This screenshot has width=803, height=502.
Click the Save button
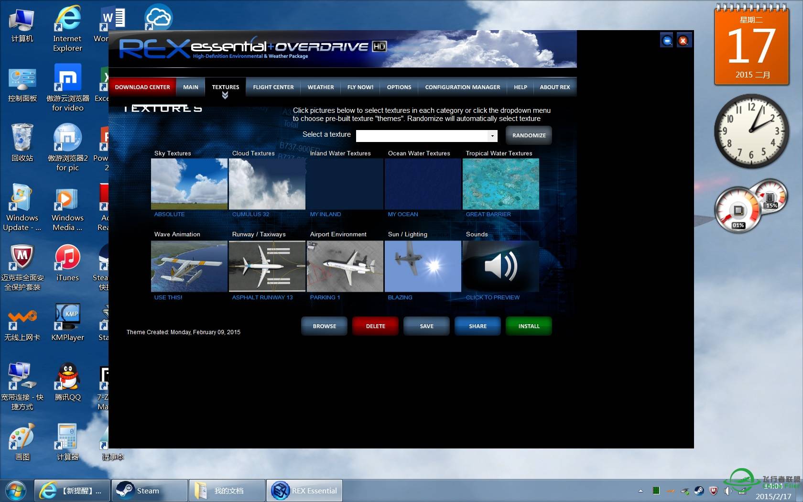(x=427, y=326)
